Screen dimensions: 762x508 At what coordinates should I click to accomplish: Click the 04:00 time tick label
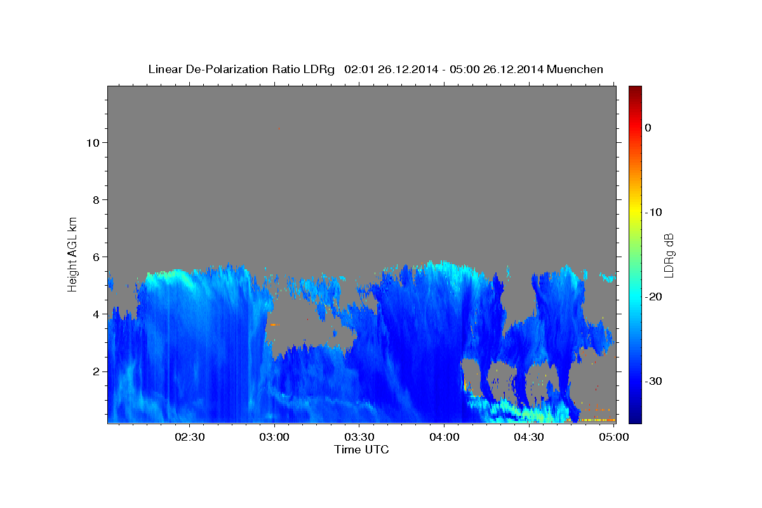click(444, 437)
